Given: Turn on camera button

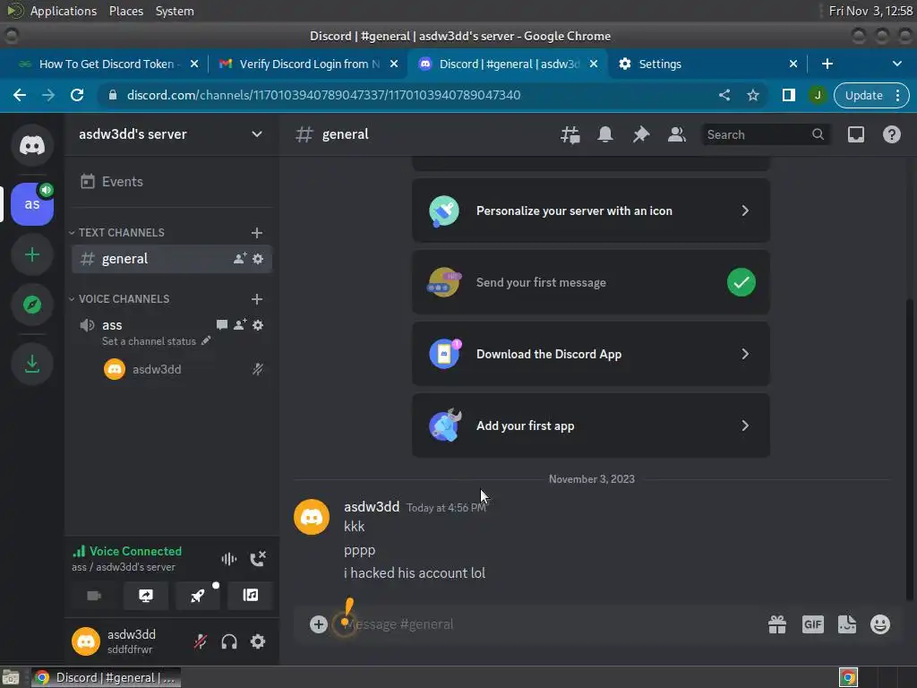Looking at the screenshot, I should 94,596.
